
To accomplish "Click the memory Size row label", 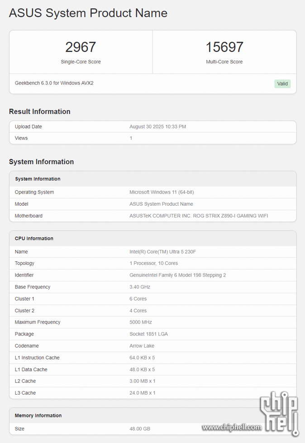I will pyautogui.click(x=19, y=429).
